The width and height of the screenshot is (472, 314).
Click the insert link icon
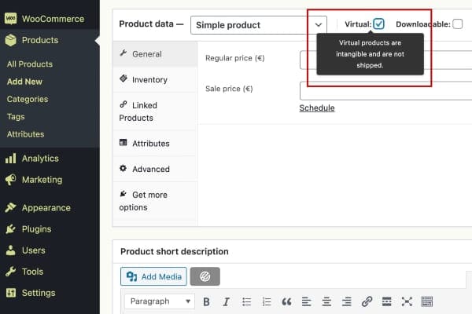pyautogui.click(x=367, y=301)
